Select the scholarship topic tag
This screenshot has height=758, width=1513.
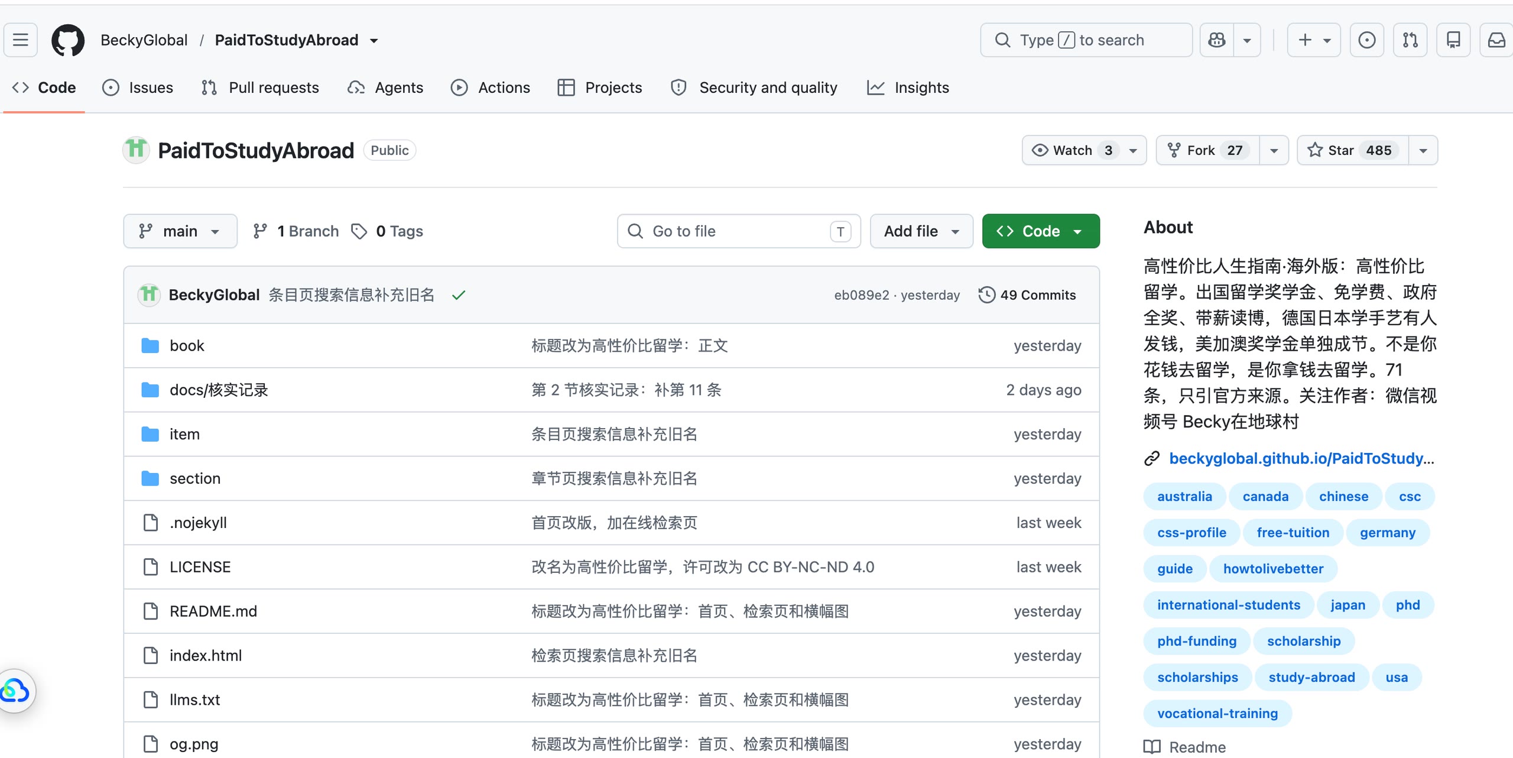click(x=1304, y=641)
